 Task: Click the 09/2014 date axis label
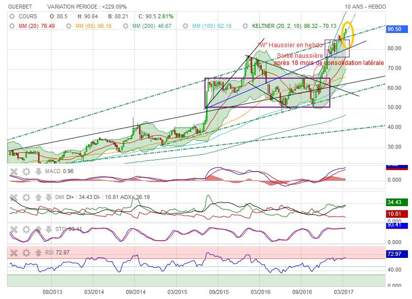pyautogui.click(x=136, y=292)
